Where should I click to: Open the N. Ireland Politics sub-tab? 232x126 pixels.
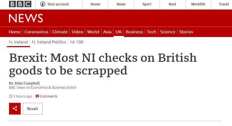(49, 42)
